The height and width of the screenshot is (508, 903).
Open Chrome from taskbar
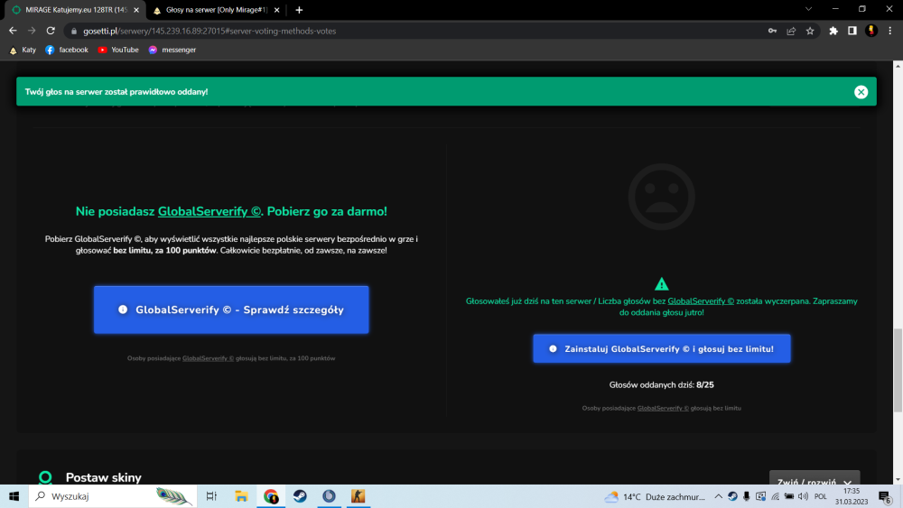[271, 496]
